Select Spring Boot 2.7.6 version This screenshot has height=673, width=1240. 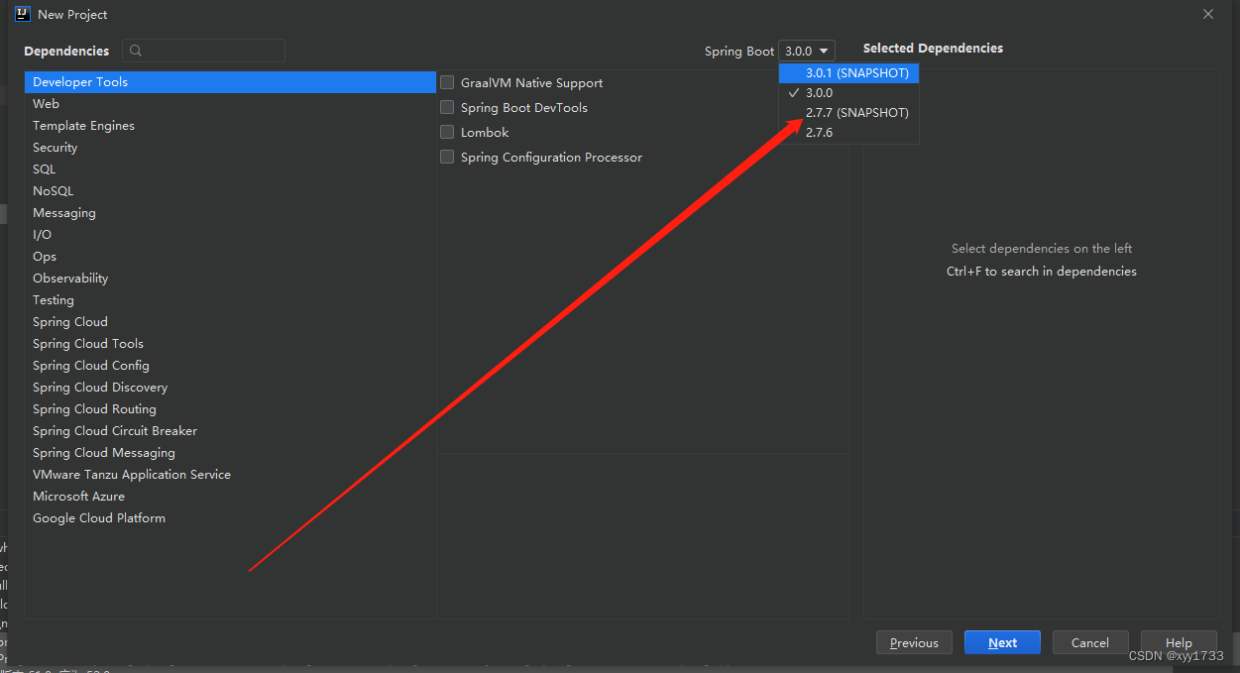pos(849,133)
